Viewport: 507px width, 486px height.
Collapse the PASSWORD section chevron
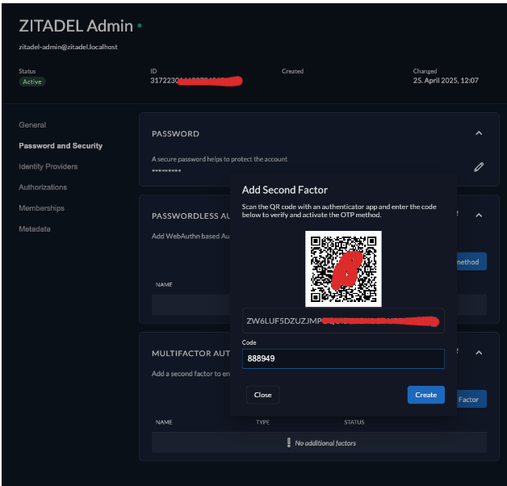coord(479,133)
